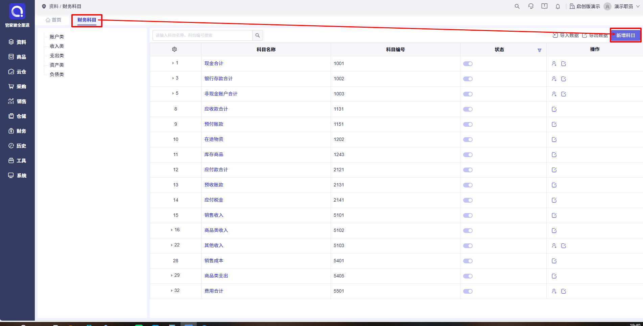This screenshot has width=643, height=326.
Task: Click the user icon for 其他收入 row
Action: [x=554, y=245]
